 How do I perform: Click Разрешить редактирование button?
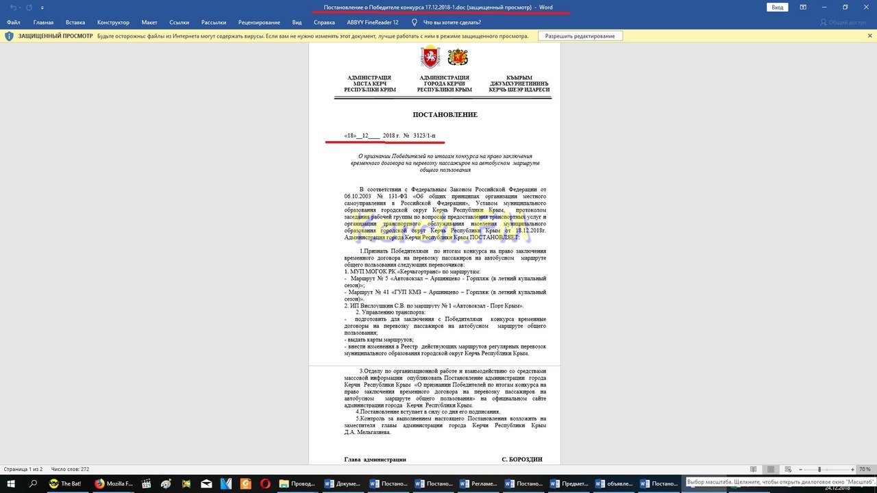click(580, 36)
